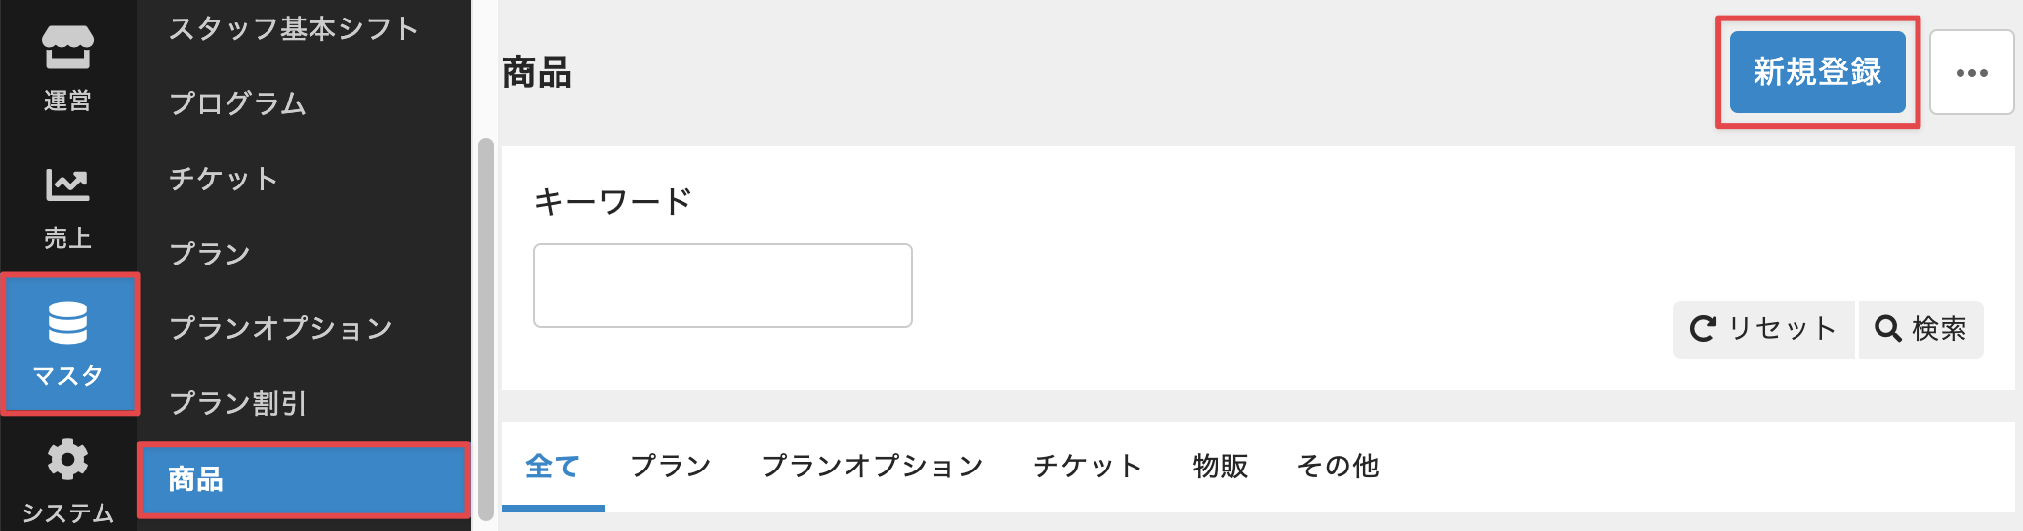
Task: Open the 売上 sales chart icon
Action: point(67,205)
